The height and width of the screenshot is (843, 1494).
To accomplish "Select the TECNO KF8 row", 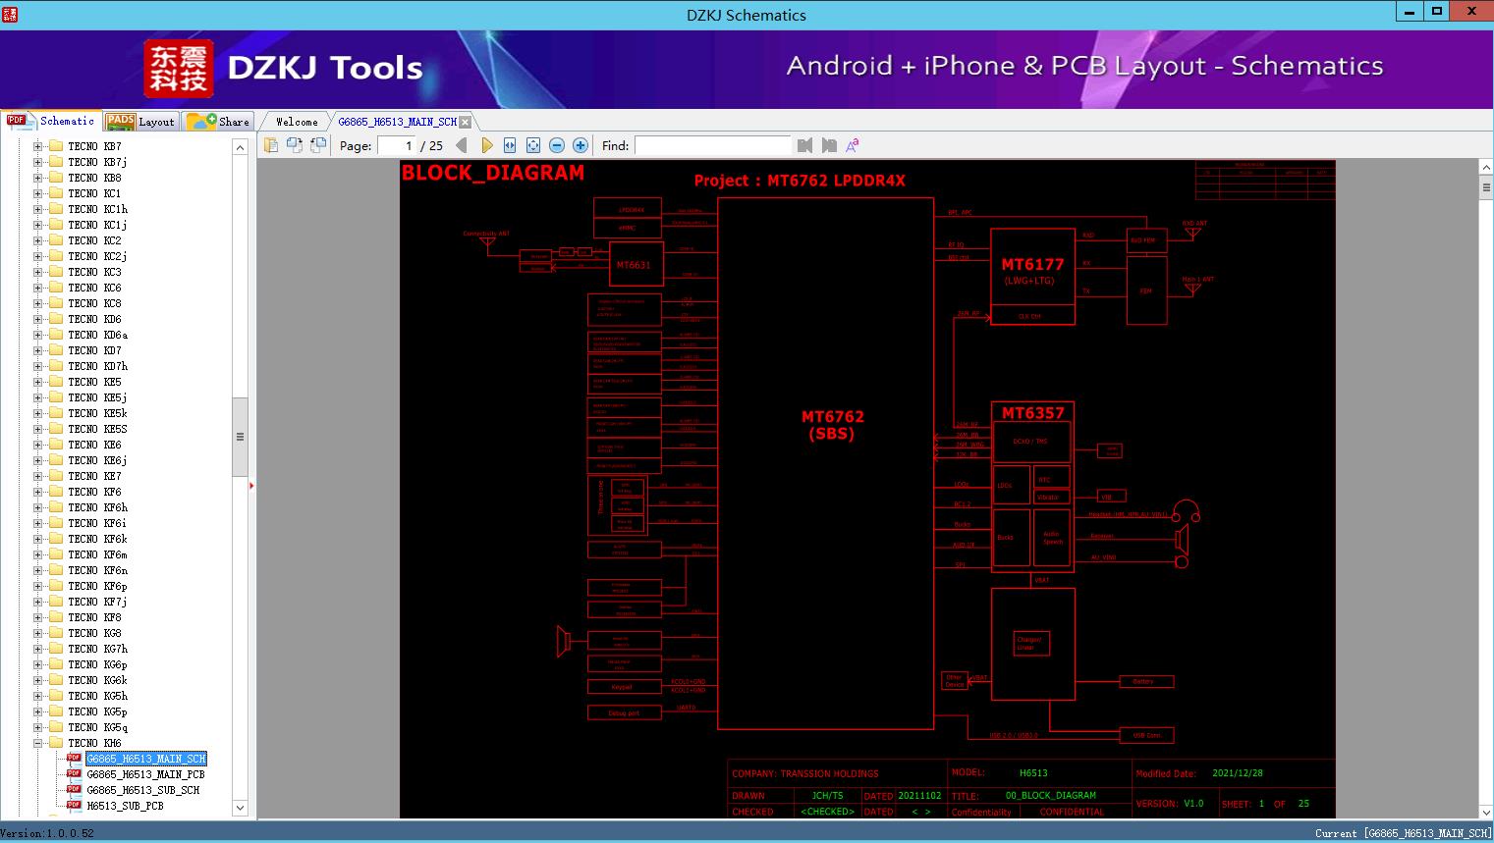I will [94, 617].
